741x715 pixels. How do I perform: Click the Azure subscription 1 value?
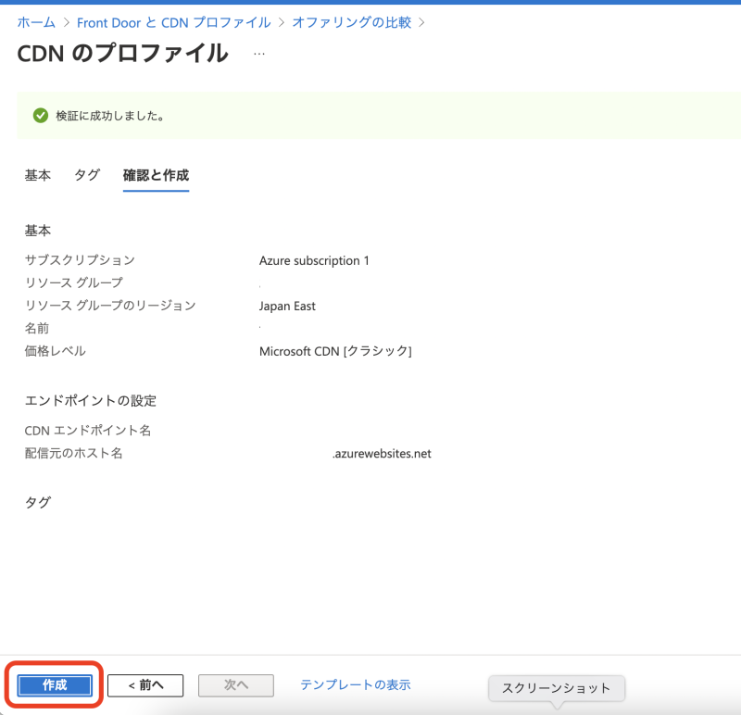coord(314,260)
